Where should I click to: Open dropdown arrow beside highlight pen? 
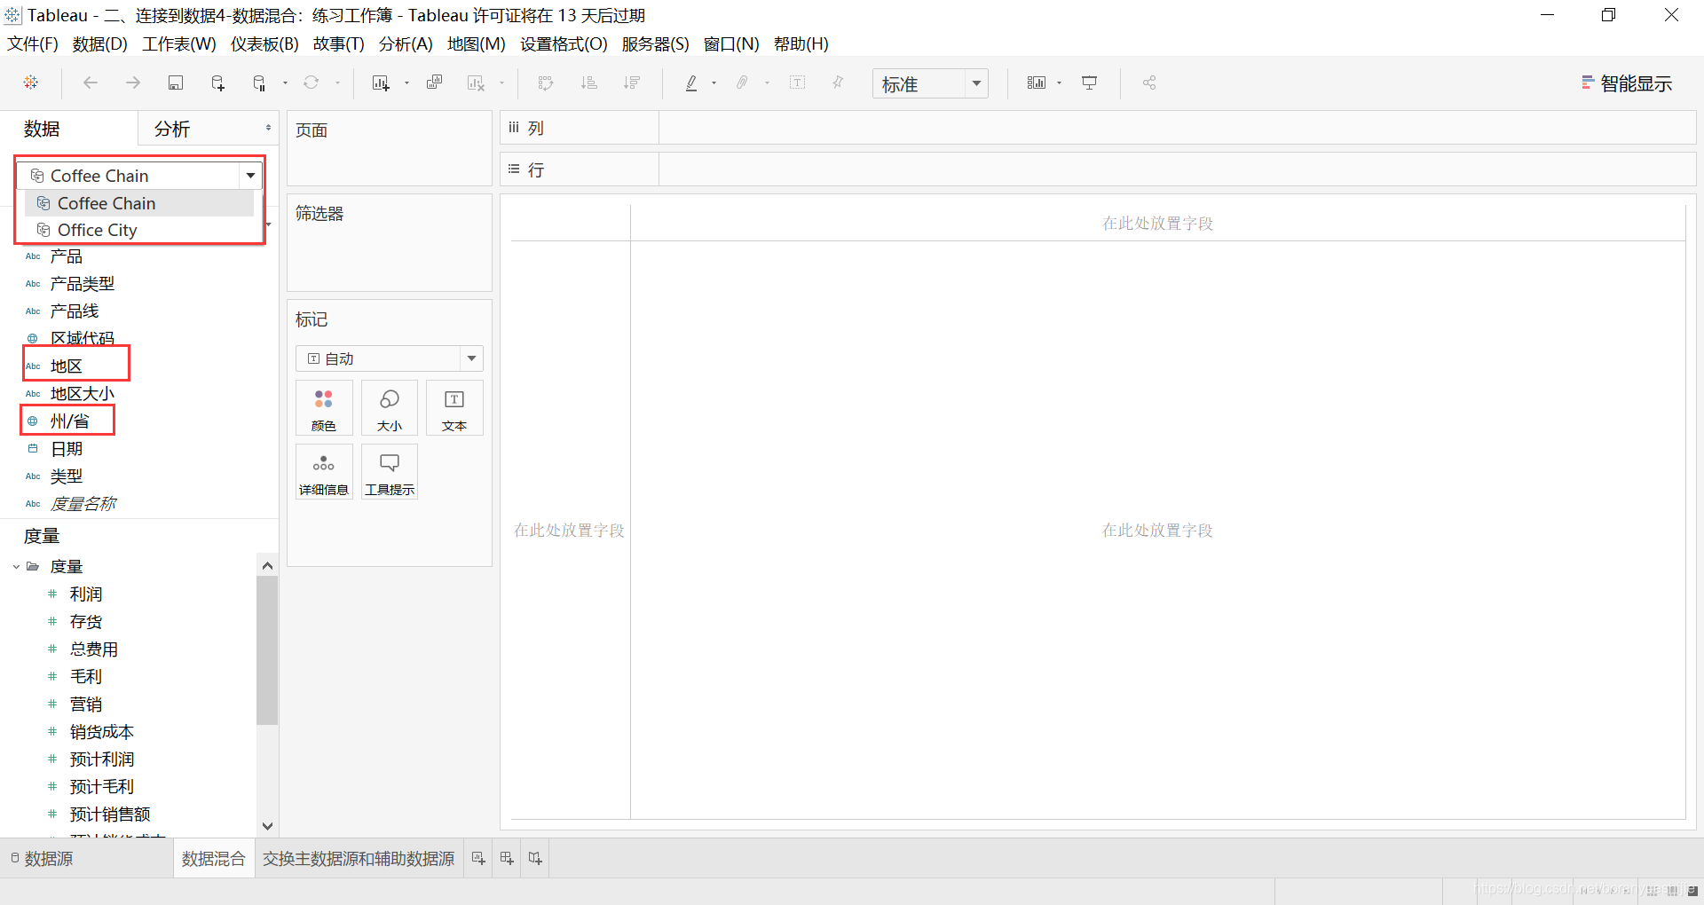[714, 83]
